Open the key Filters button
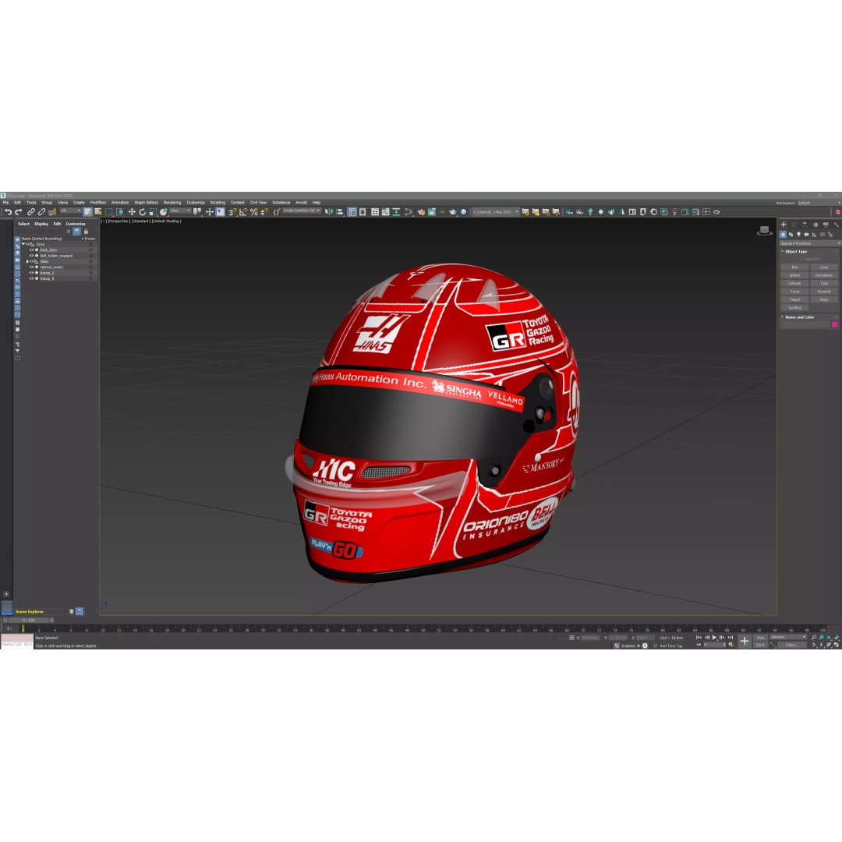This screenshot has width=842, height=842. [x=792, y=645]
